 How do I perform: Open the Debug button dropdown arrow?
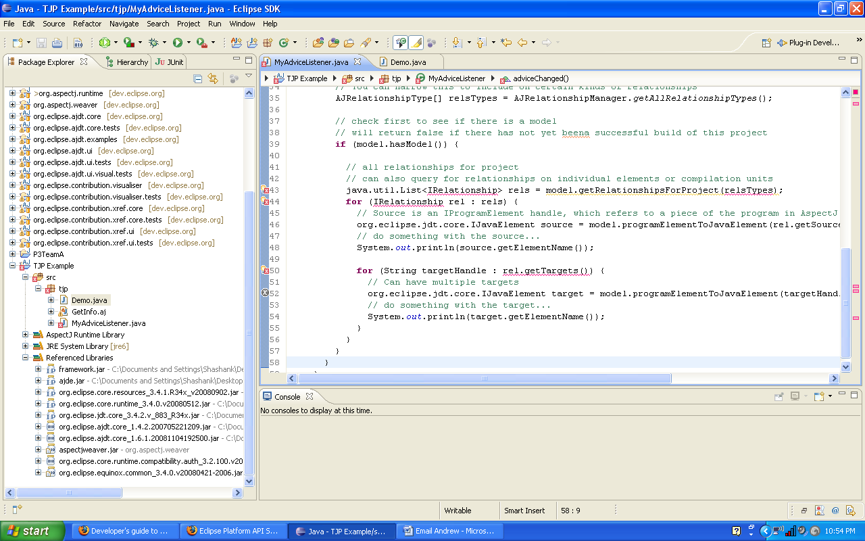click(165, 43)
